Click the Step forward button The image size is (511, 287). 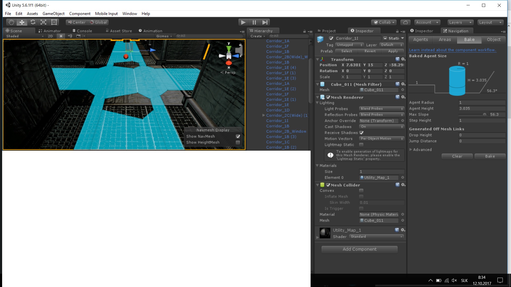[265, 22]
